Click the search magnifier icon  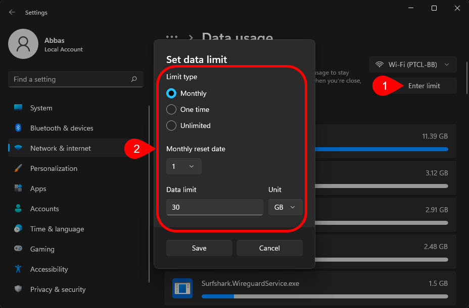134,79
